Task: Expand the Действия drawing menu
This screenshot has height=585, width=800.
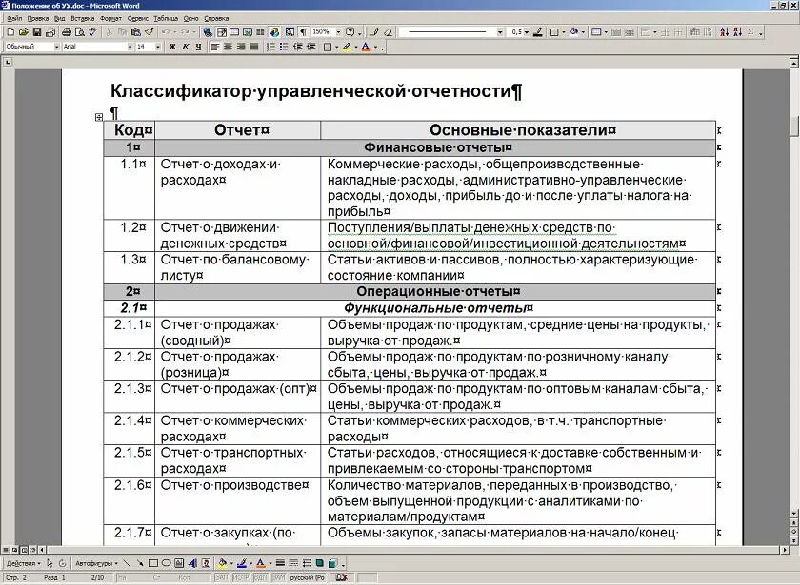Action: [23, 563]
